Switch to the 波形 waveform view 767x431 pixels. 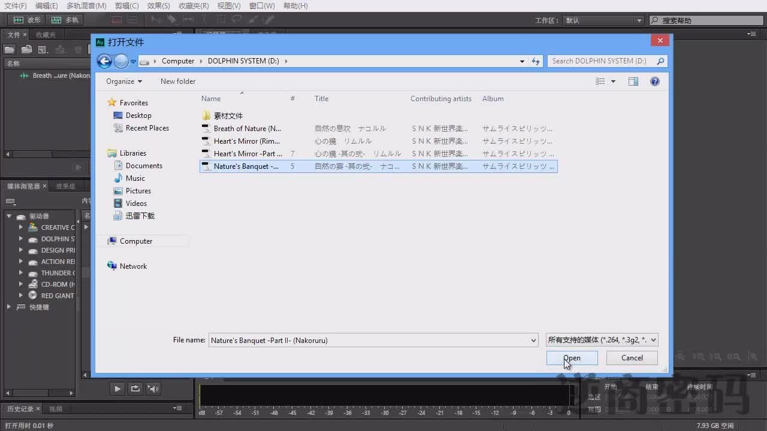(x=28, y=20)
